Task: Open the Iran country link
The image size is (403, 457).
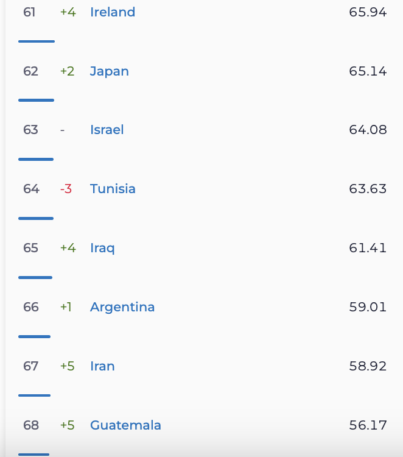Action: pos(102,366)
